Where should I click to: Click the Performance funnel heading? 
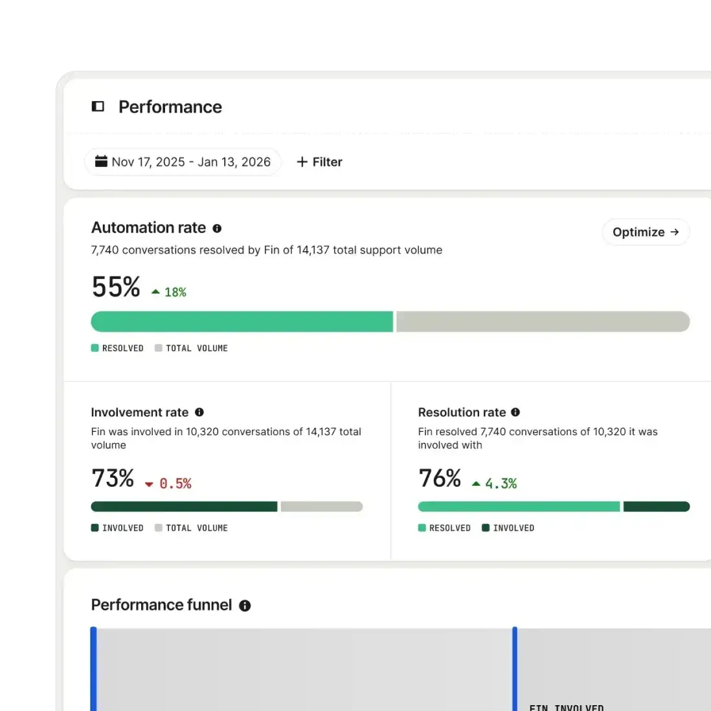click(x=161, y=605)
